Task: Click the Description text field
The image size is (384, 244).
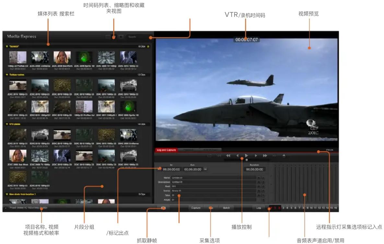Action: 214,182
